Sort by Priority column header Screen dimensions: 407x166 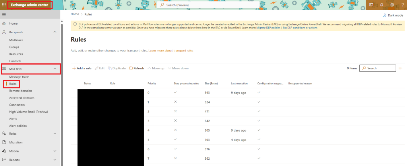point(151,84)
